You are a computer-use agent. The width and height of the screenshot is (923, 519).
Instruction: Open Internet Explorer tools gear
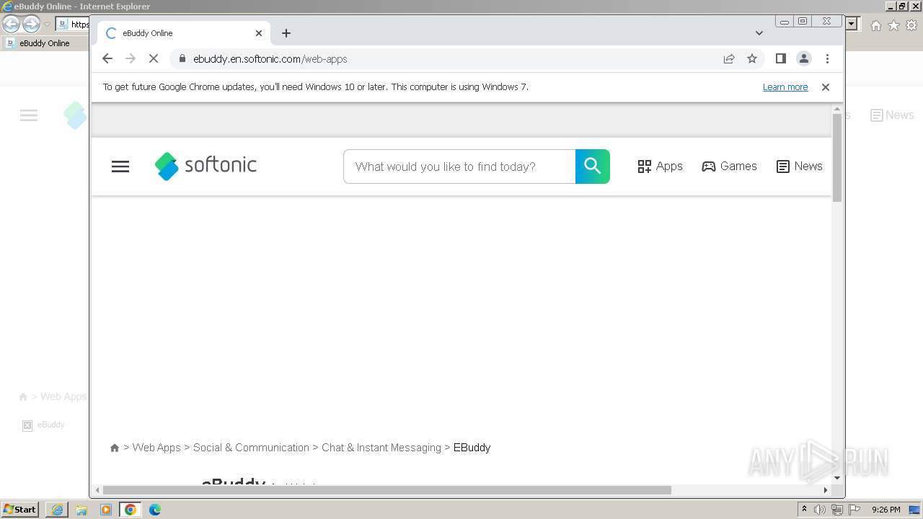tap(911, 25)
